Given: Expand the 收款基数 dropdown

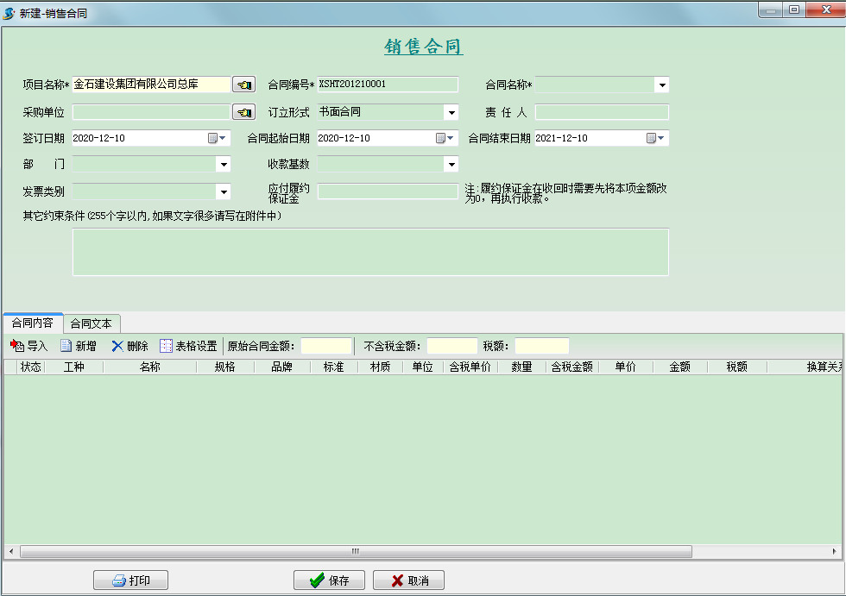Looking at the screenshot, I should 451,164.
